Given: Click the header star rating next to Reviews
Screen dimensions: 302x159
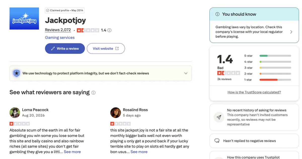Looking at the screenshot, I should tap(88, 30).
